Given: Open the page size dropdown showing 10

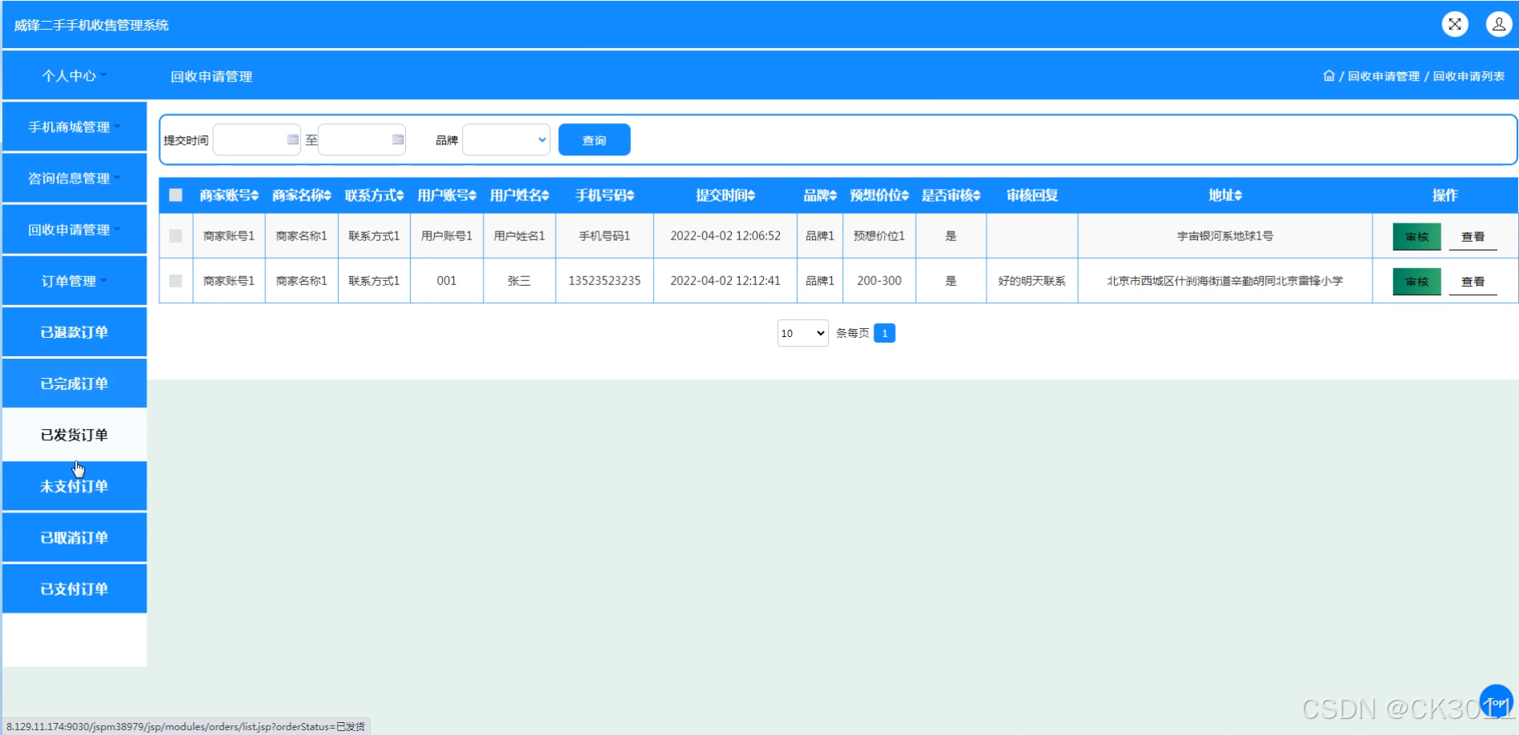Looking at the screenshot, I should [802, 333].
